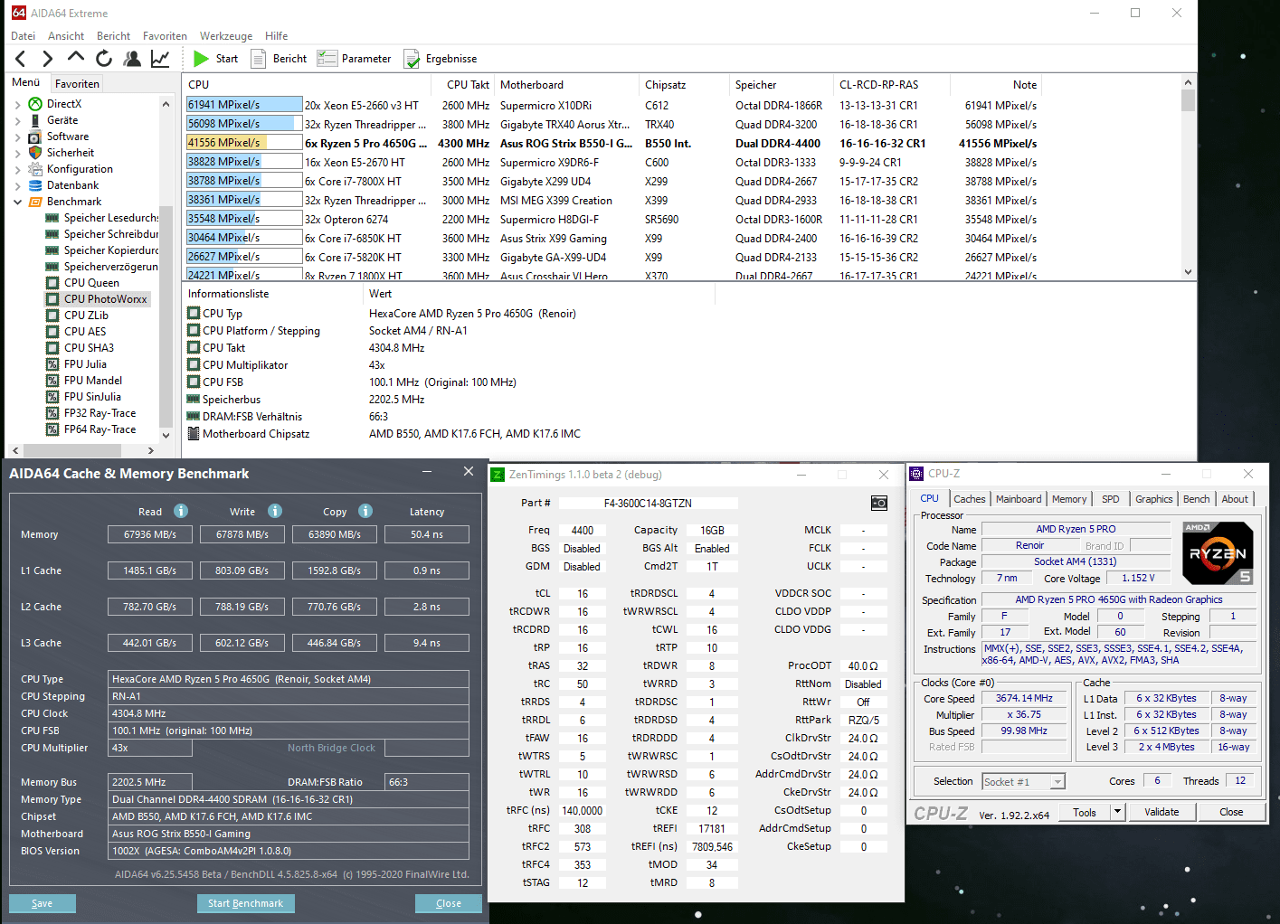Open Ergebnisse results from toolbar
This screenshot has width=1280, height=924.
tap(441, 59)
